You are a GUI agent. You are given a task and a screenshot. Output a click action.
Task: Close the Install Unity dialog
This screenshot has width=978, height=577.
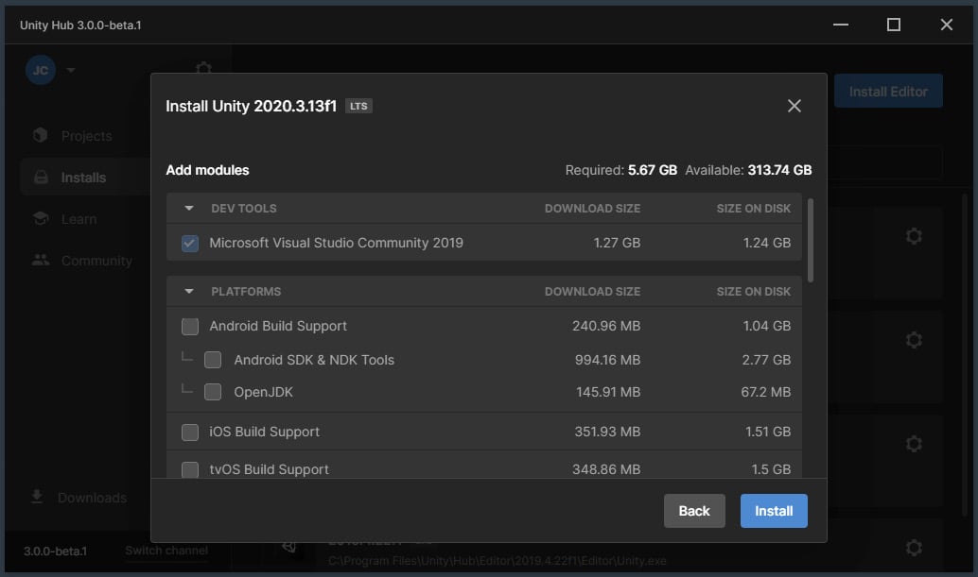[x=794, y=106]
